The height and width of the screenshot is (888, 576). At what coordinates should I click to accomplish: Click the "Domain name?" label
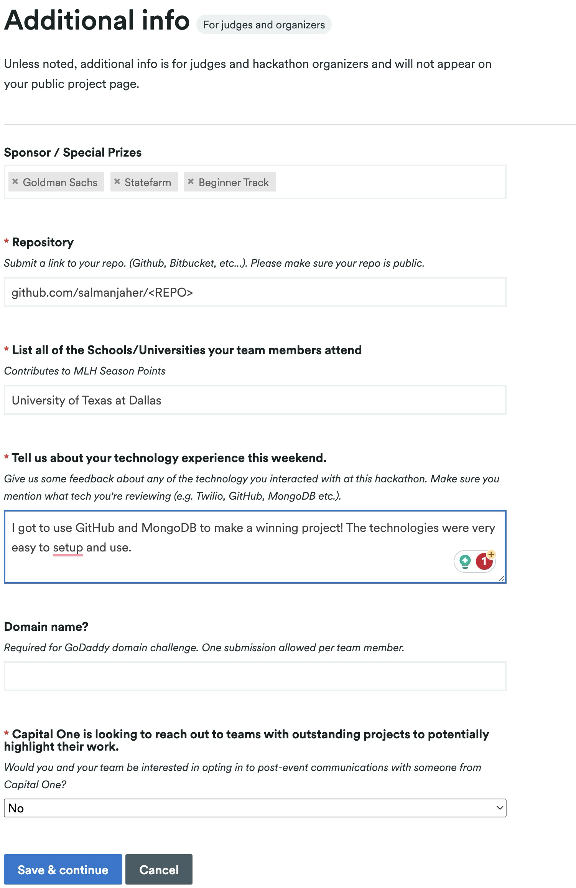[x=46, y=627]
